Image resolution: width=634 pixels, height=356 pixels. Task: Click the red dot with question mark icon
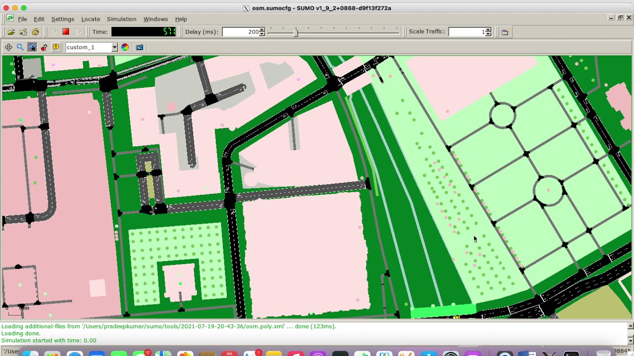(44, 47)
